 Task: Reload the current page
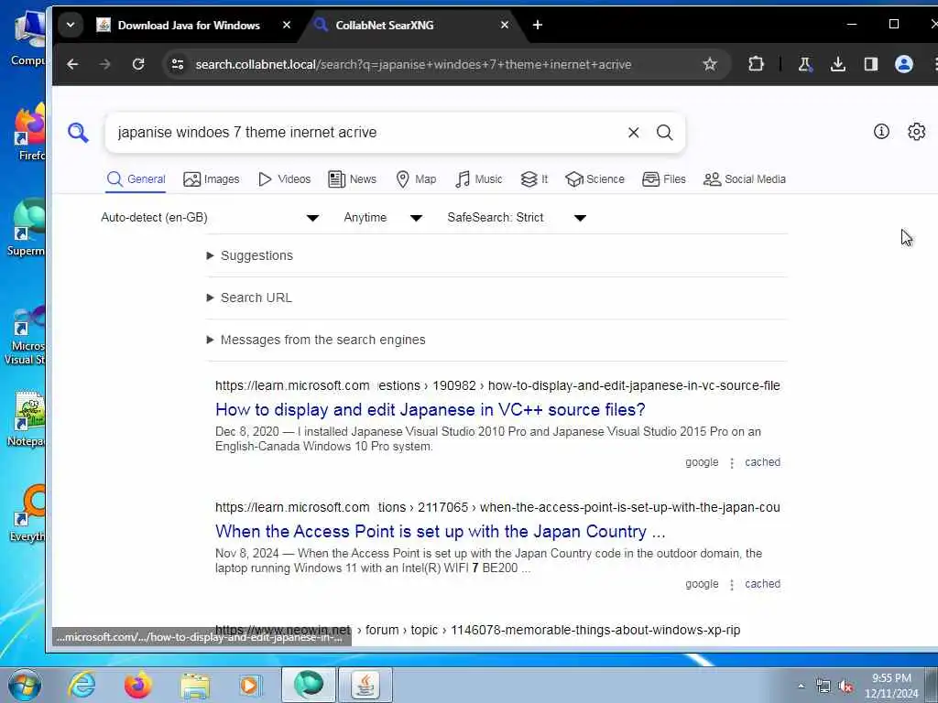pyautogui.click(x=138, y=64)
